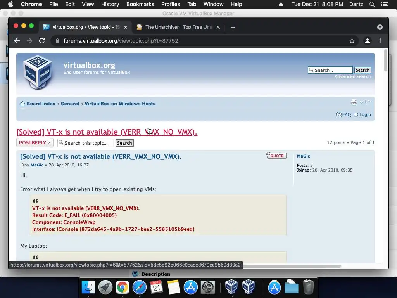The image size is (397, 298).
Task: Open the Bookmarks menu
Action: [x=140, y=4]
